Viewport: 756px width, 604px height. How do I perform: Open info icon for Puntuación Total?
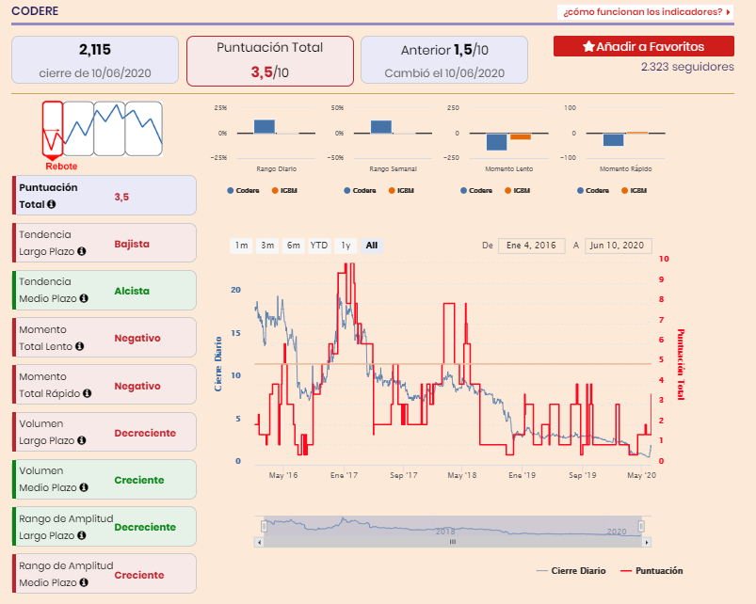coord(51,204)
